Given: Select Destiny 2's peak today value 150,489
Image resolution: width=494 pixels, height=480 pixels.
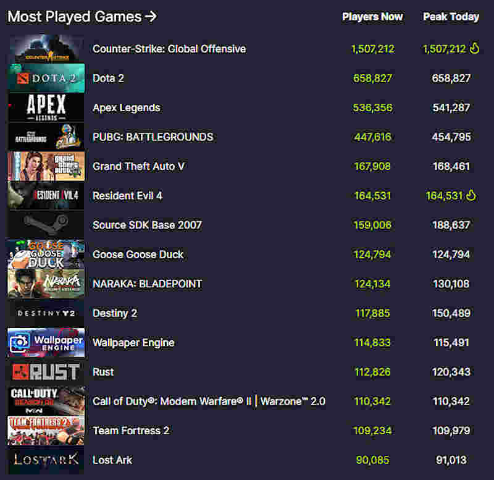Looking at the screenshot, I should (451, 313).
